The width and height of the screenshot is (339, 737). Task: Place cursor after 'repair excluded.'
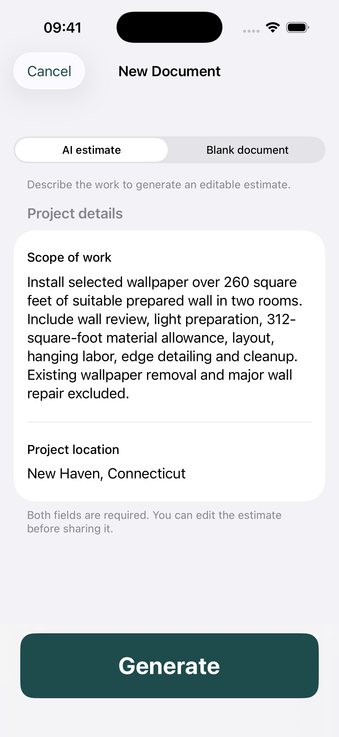pos(130,394)
